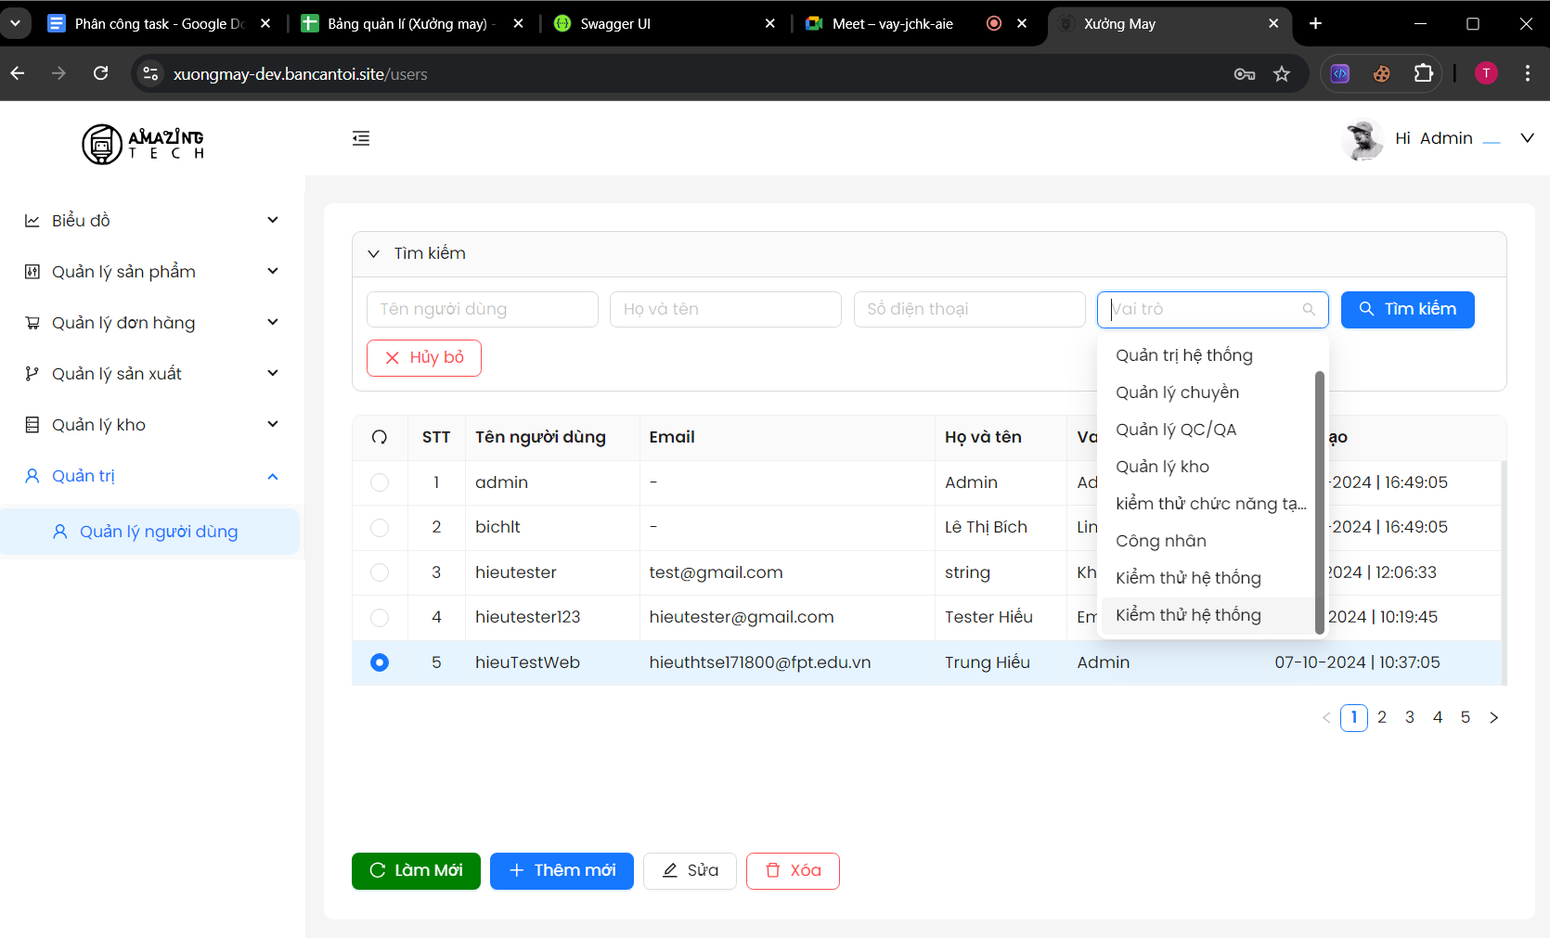The image size is (1550, 938).
Task: Click the refresh icon in table header
Action: tap(380, 437)
